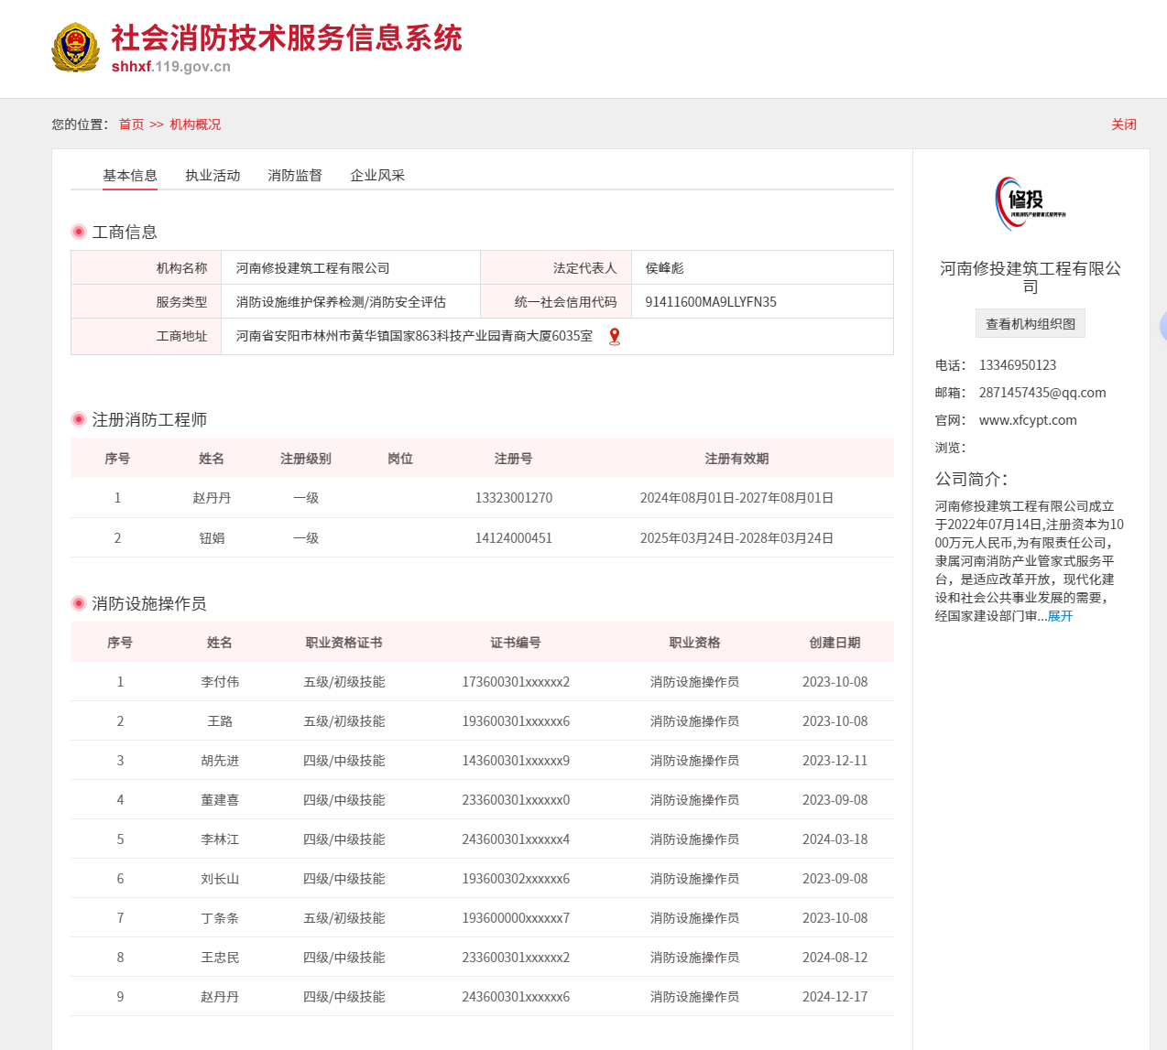Image resolution: width=1167 pixels, height=1050 pixels.
Task: Open the 消防监督 tab
Action: 295,176
